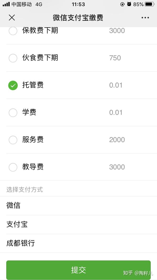Tap the X icon to close page
This screenshot has height=280, width=157.
[x=12, y=18]
